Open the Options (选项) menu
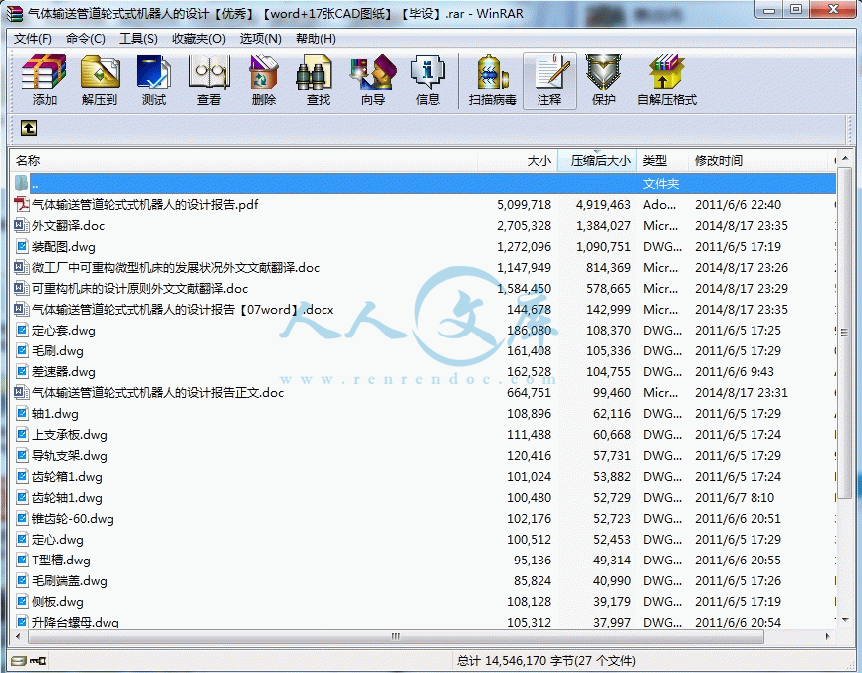Image resolution: width=862 pixels, height=673 pixels. point(260,39)
